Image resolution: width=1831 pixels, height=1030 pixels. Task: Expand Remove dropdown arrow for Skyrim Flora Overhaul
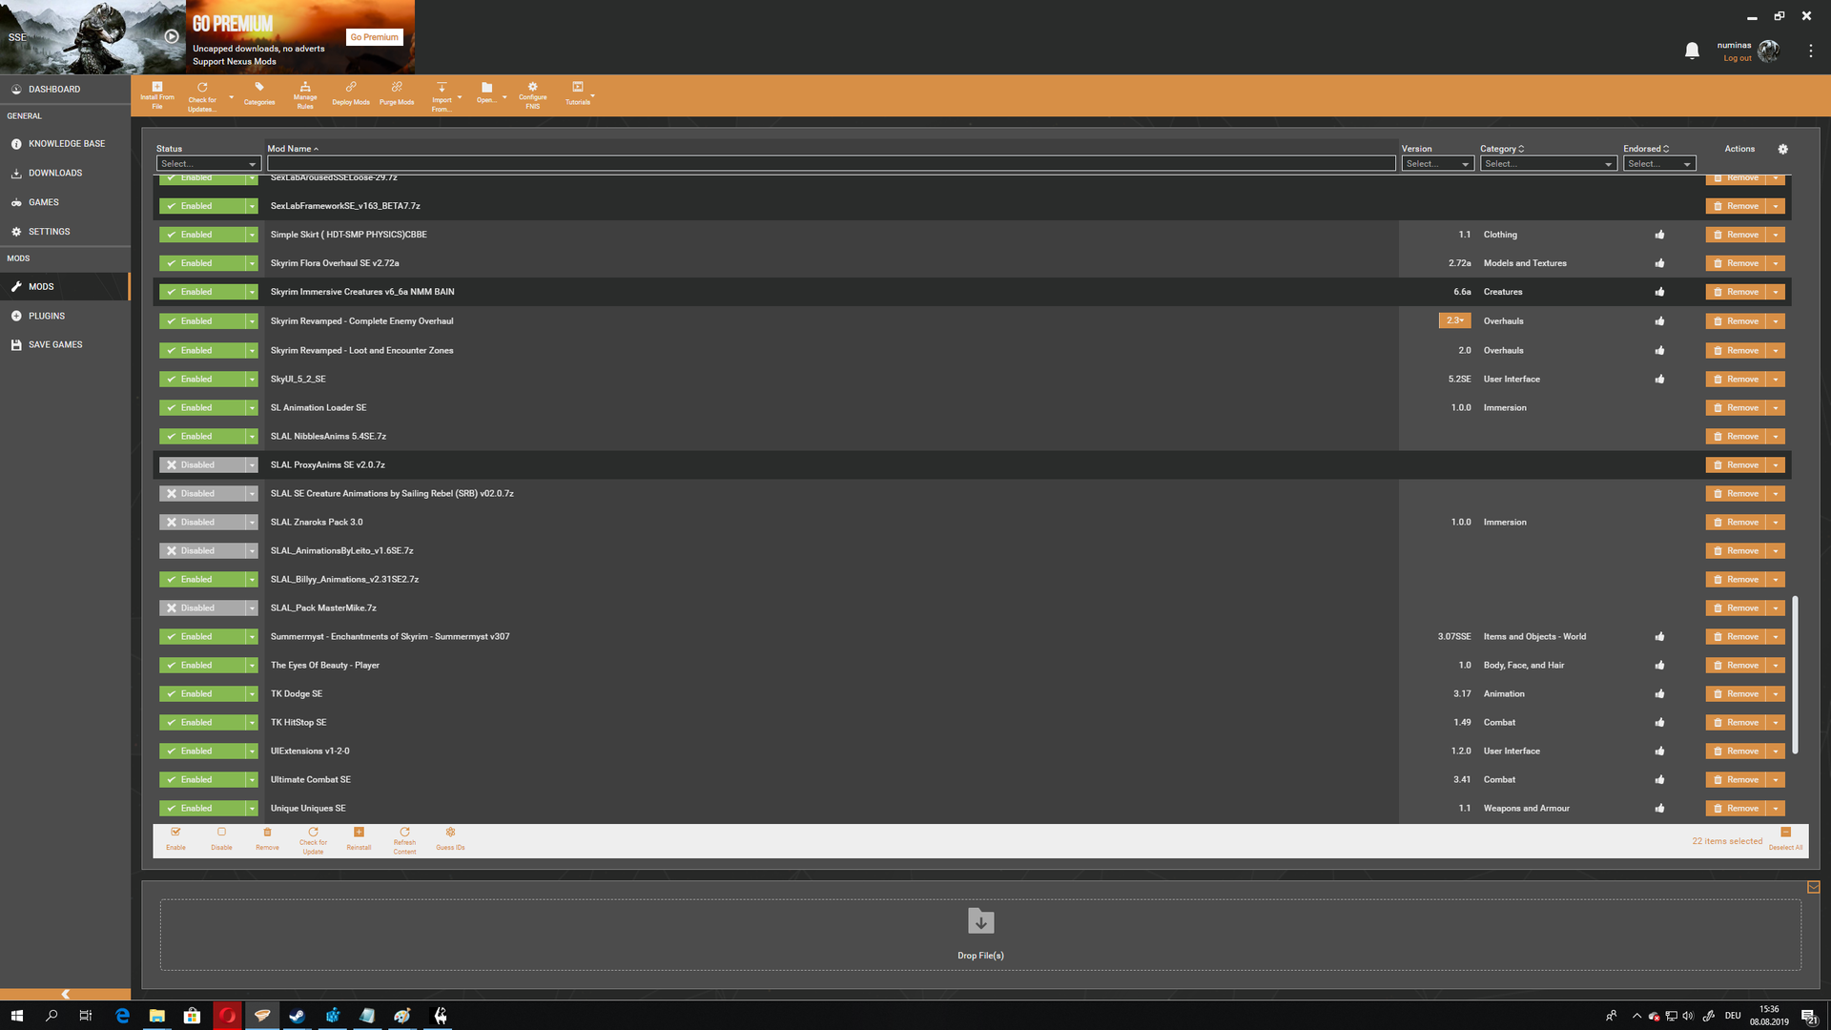[1776, 263]
